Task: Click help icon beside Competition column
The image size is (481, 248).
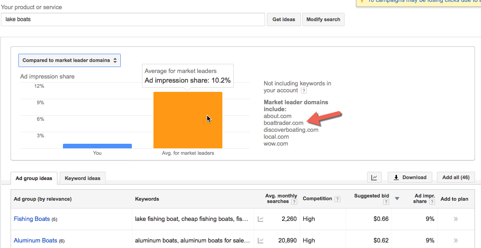Action: 338,199
